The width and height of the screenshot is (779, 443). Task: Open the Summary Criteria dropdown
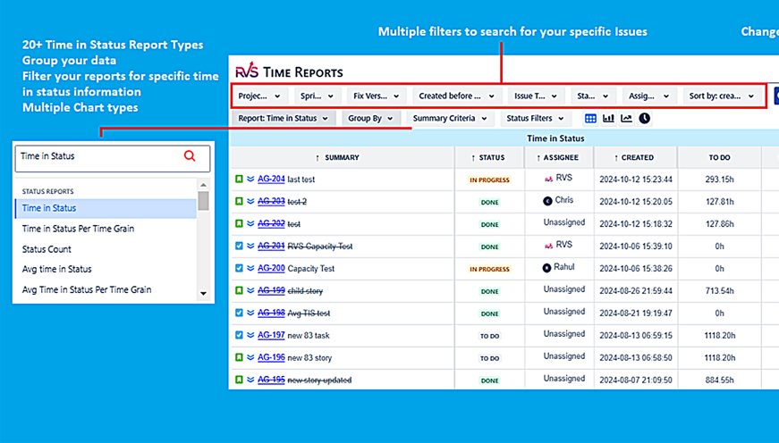pyautogui.click(x=450, y=119)
